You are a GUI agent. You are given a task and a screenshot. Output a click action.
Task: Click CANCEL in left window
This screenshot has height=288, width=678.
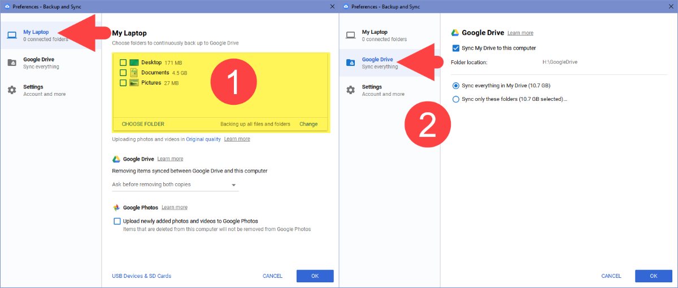point(272,276)
